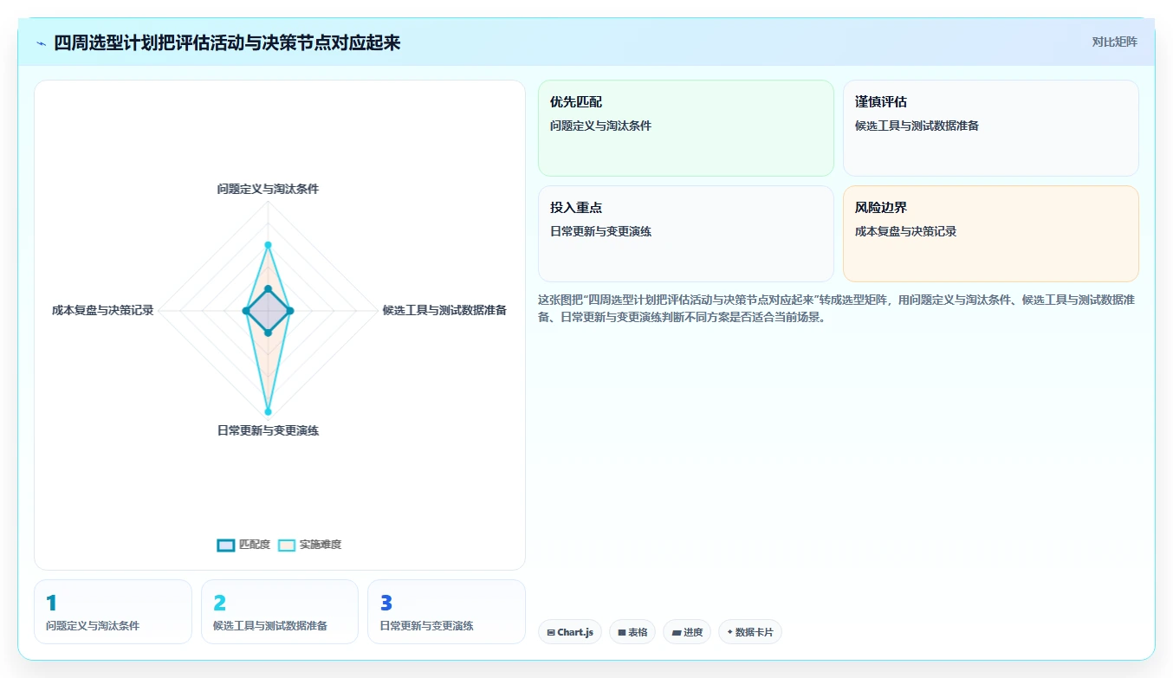Click the 对比矩阵 label in header
Screen dimensions: 1173x678
pyautogui.click(x=1114, y=42)
